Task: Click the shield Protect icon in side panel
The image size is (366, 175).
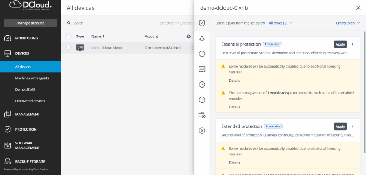Action: click(x=202, y=23)
